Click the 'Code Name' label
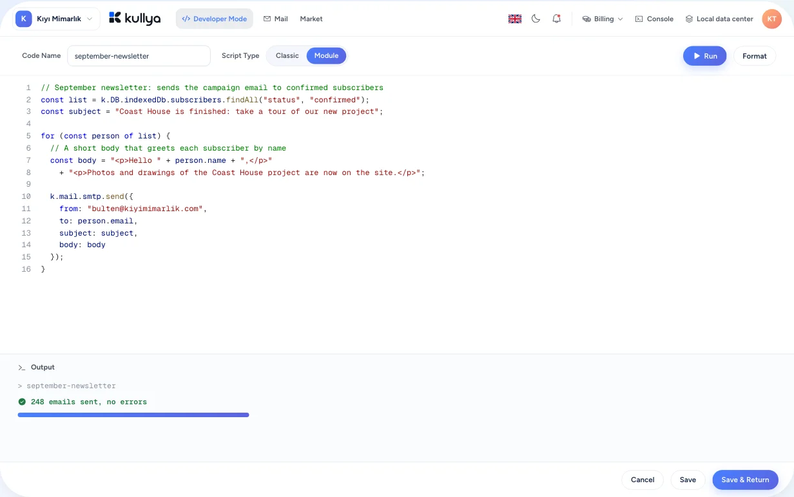This screenshot has height=497, width=794. tap(41, 56)
